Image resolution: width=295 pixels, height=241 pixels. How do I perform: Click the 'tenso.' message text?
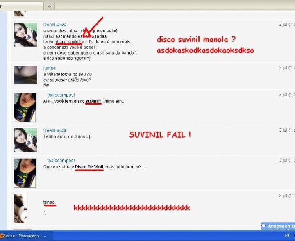pyautogui.click(x=50, y=202)
